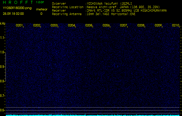The width and height of the screenshot is (182, 116).
Task: Click the 0206 time marker
Action: [106, 25]
